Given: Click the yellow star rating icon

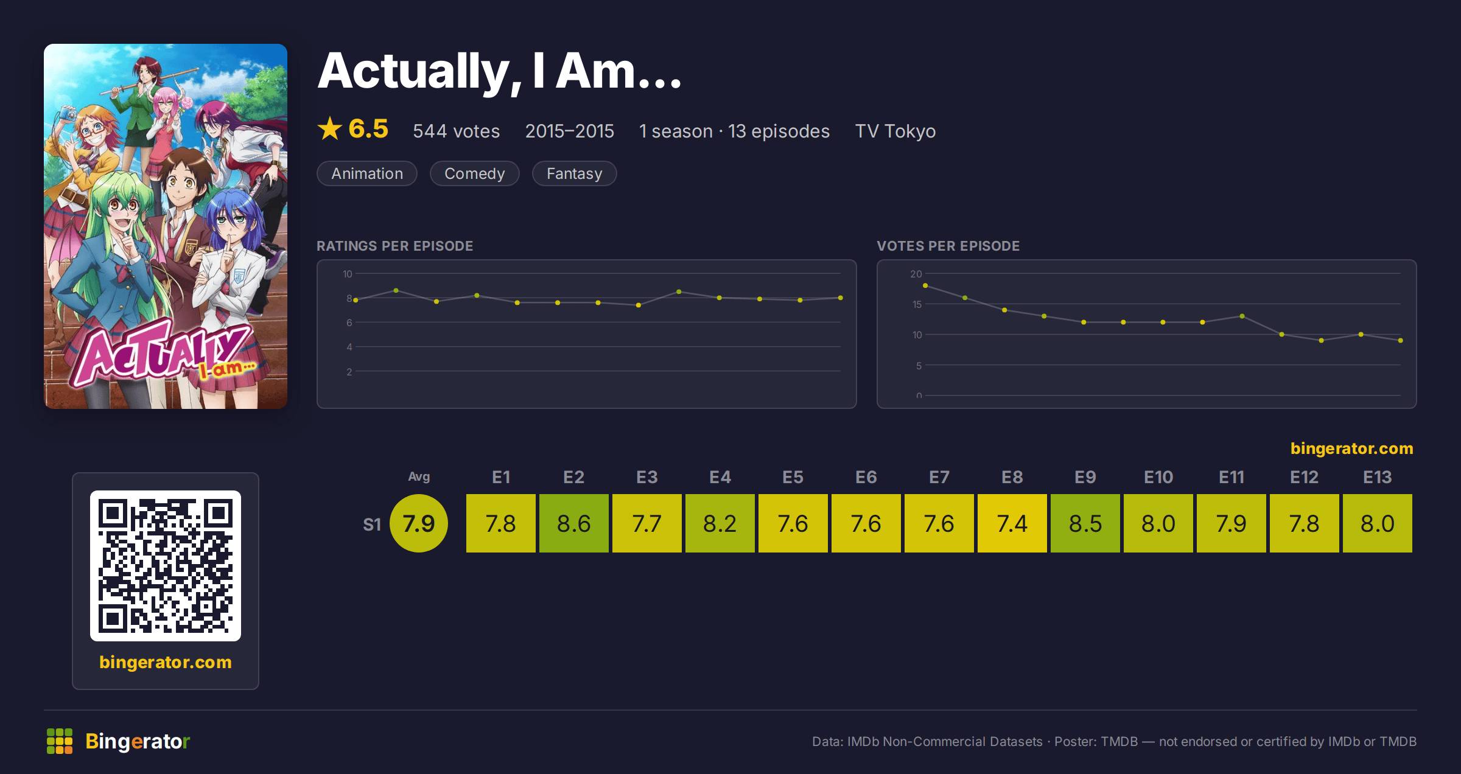Looking at the screenshot, I should pos(330,128).
